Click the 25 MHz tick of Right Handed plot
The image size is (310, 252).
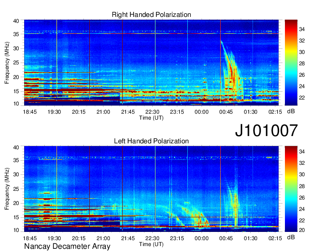(16, 63)
